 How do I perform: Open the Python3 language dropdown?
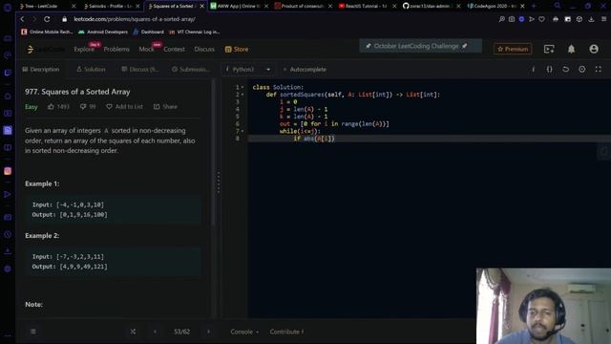click(x=248, y=70)
